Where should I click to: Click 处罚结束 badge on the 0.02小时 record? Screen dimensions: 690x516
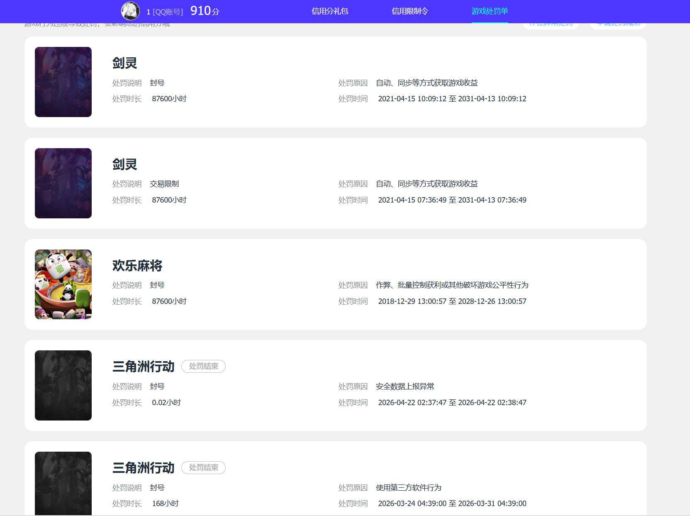203,366
